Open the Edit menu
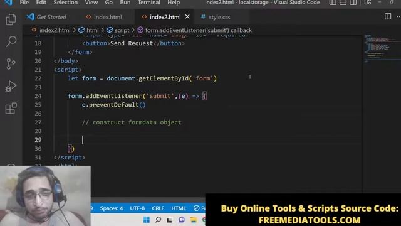 coord(41,3)
